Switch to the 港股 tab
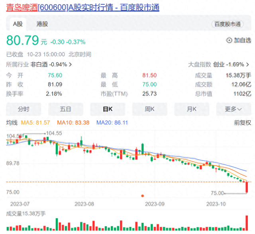Image resolution: width=255 pixels, height=234 pixels. click(x=42, y=24)
